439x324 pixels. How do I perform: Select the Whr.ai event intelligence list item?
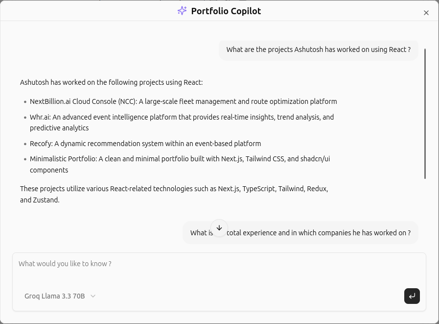182,123
